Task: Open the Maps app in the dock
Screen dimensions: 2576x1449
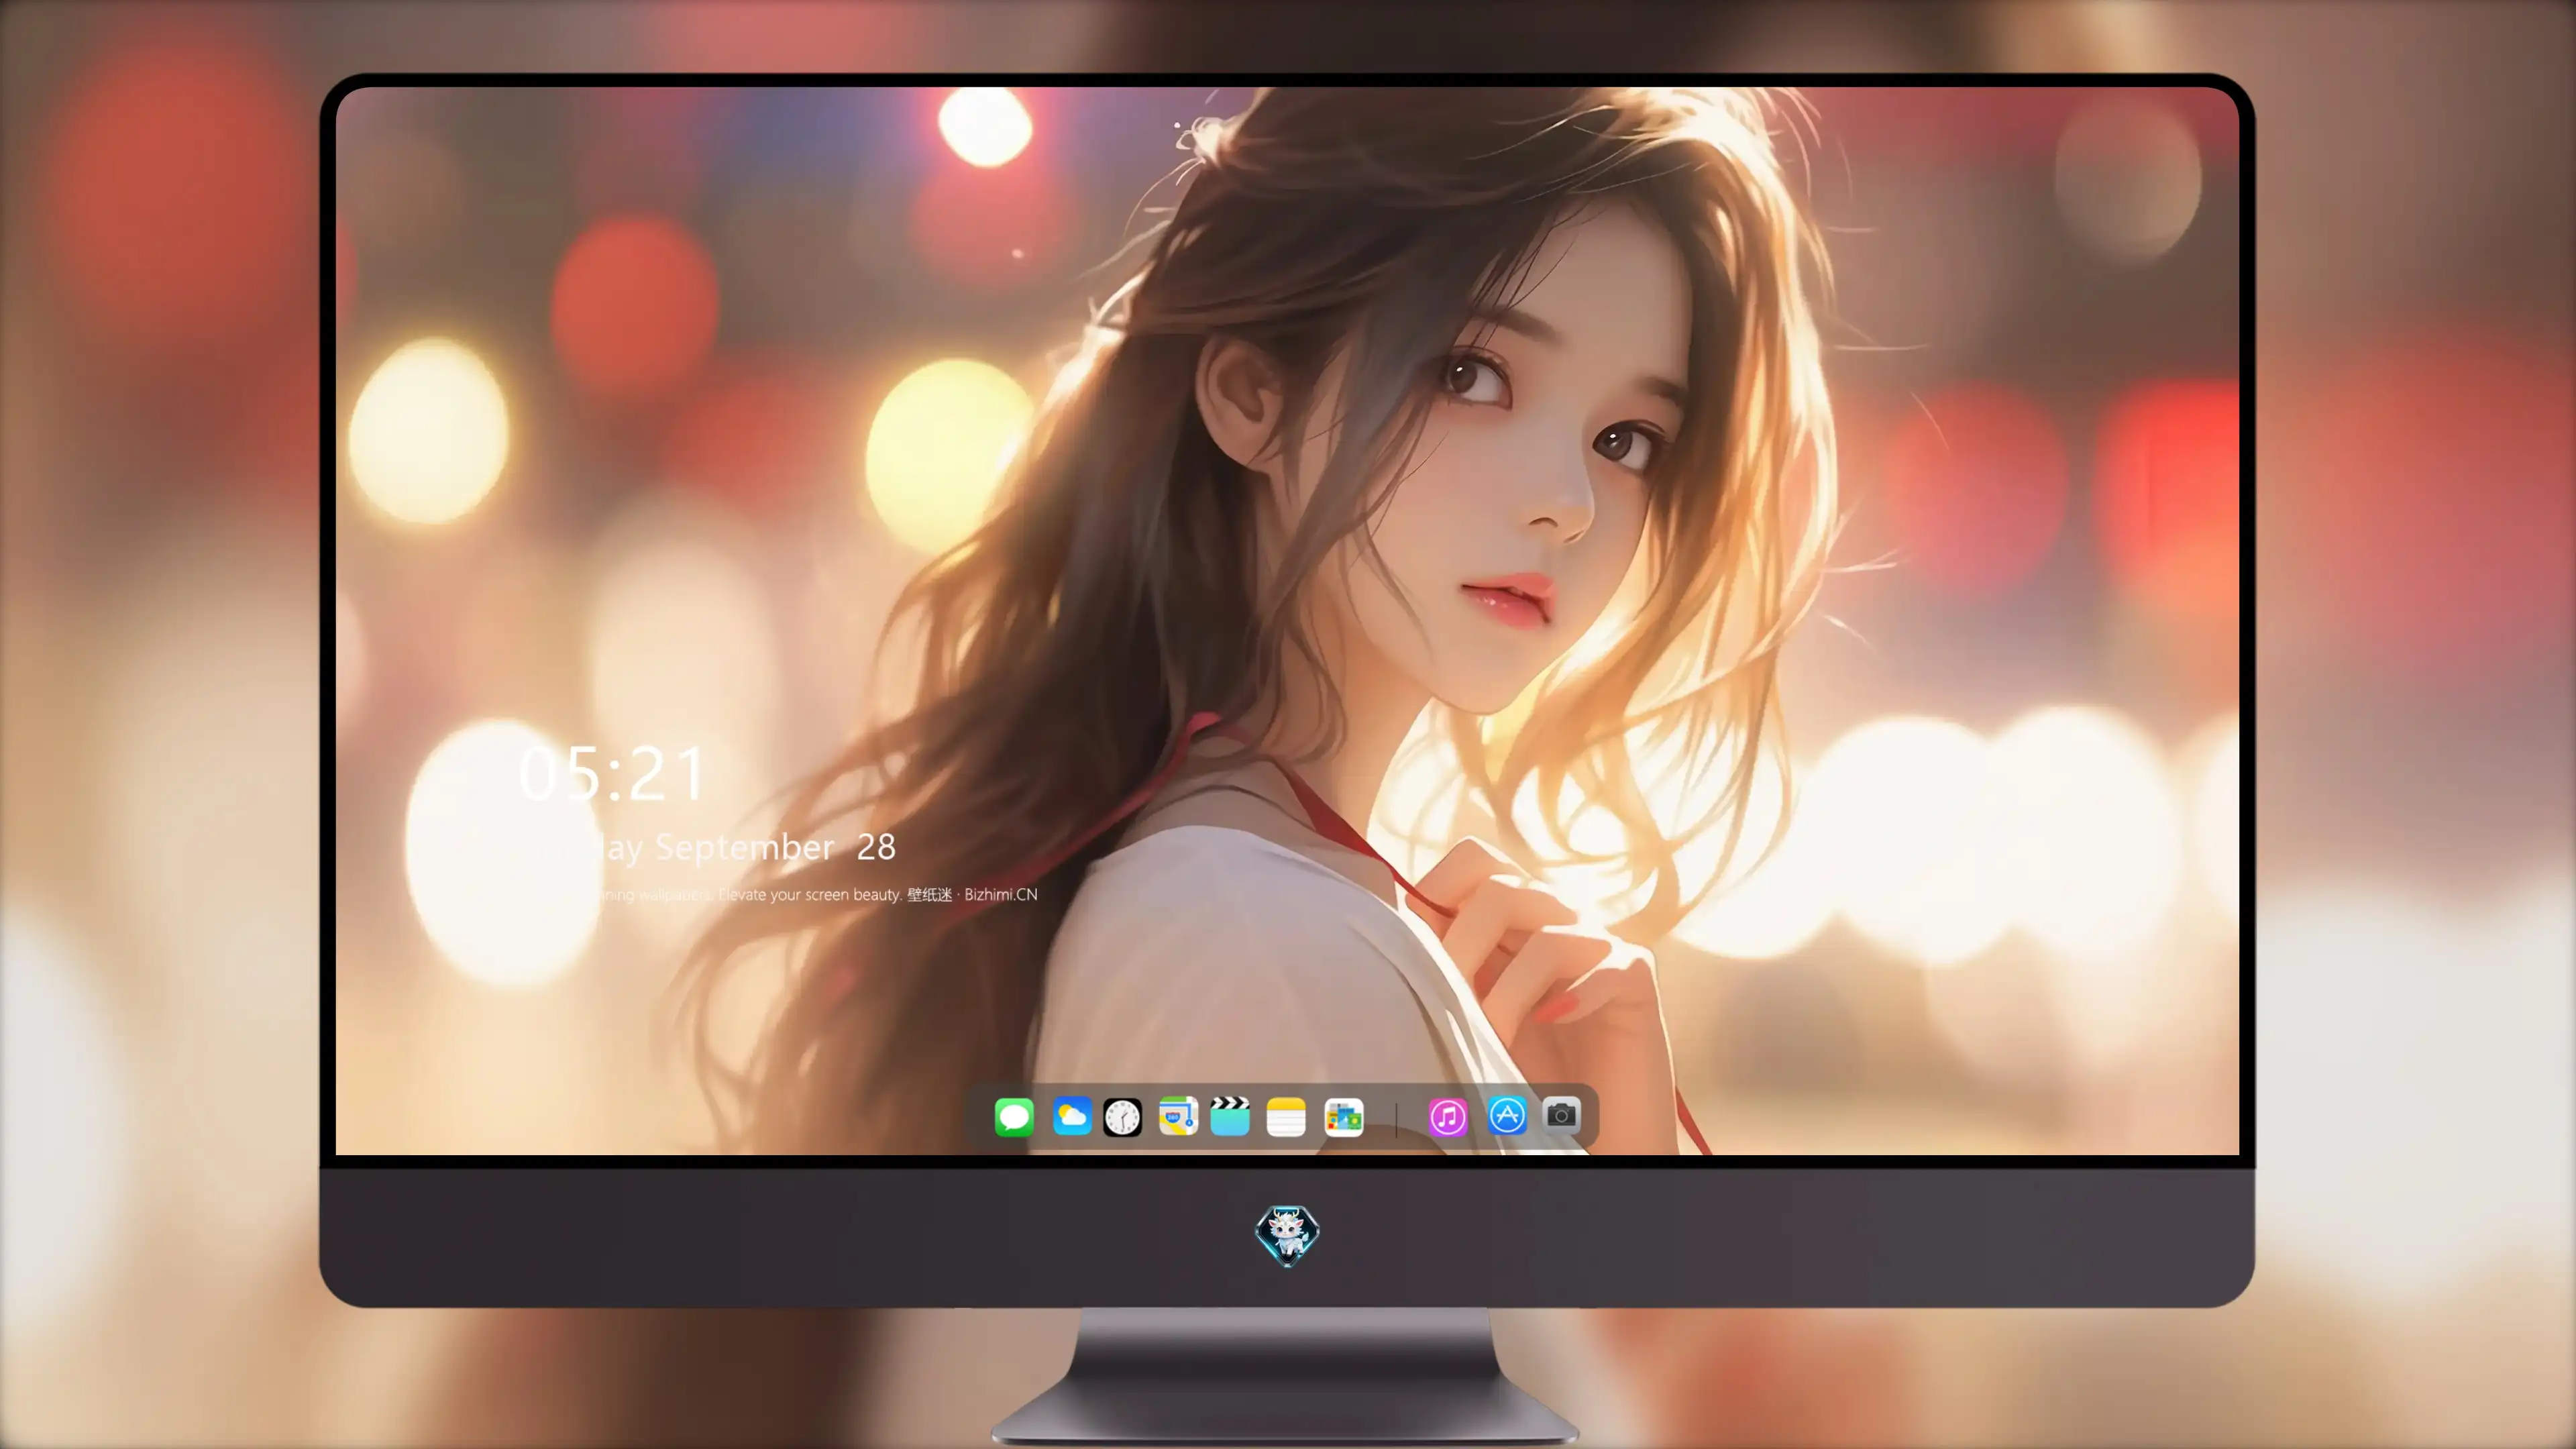Action: tap(1178, 1116)
